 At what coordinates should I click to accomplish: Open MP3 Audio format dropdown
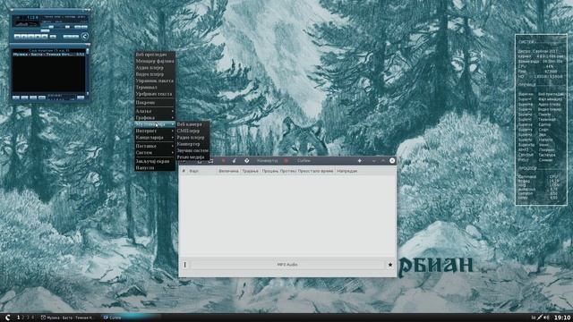[286, 265]
